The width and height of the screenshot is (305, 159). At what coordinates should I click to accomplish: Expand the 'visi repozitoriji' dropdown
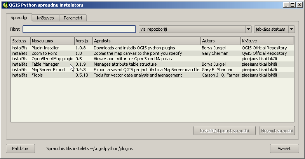point(195,29)
